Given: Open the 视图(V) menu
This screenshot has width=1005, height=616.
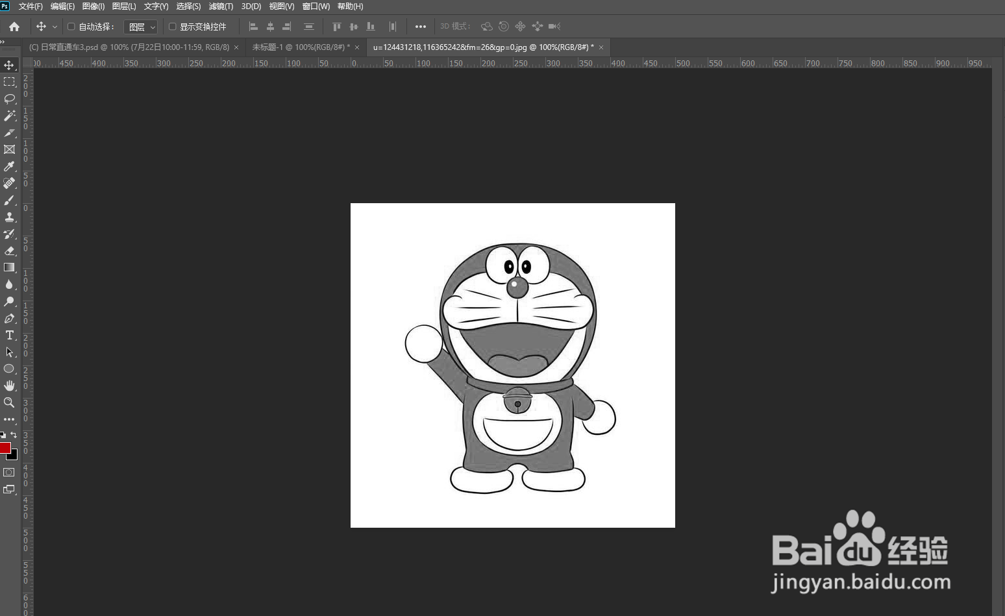Looking at the screenshot, I should [282, 6].
